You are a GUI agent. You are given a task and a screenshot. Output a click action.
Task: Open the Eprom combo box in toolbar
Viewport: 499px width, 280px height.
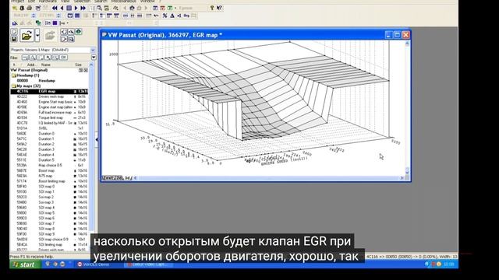(193, 8)
